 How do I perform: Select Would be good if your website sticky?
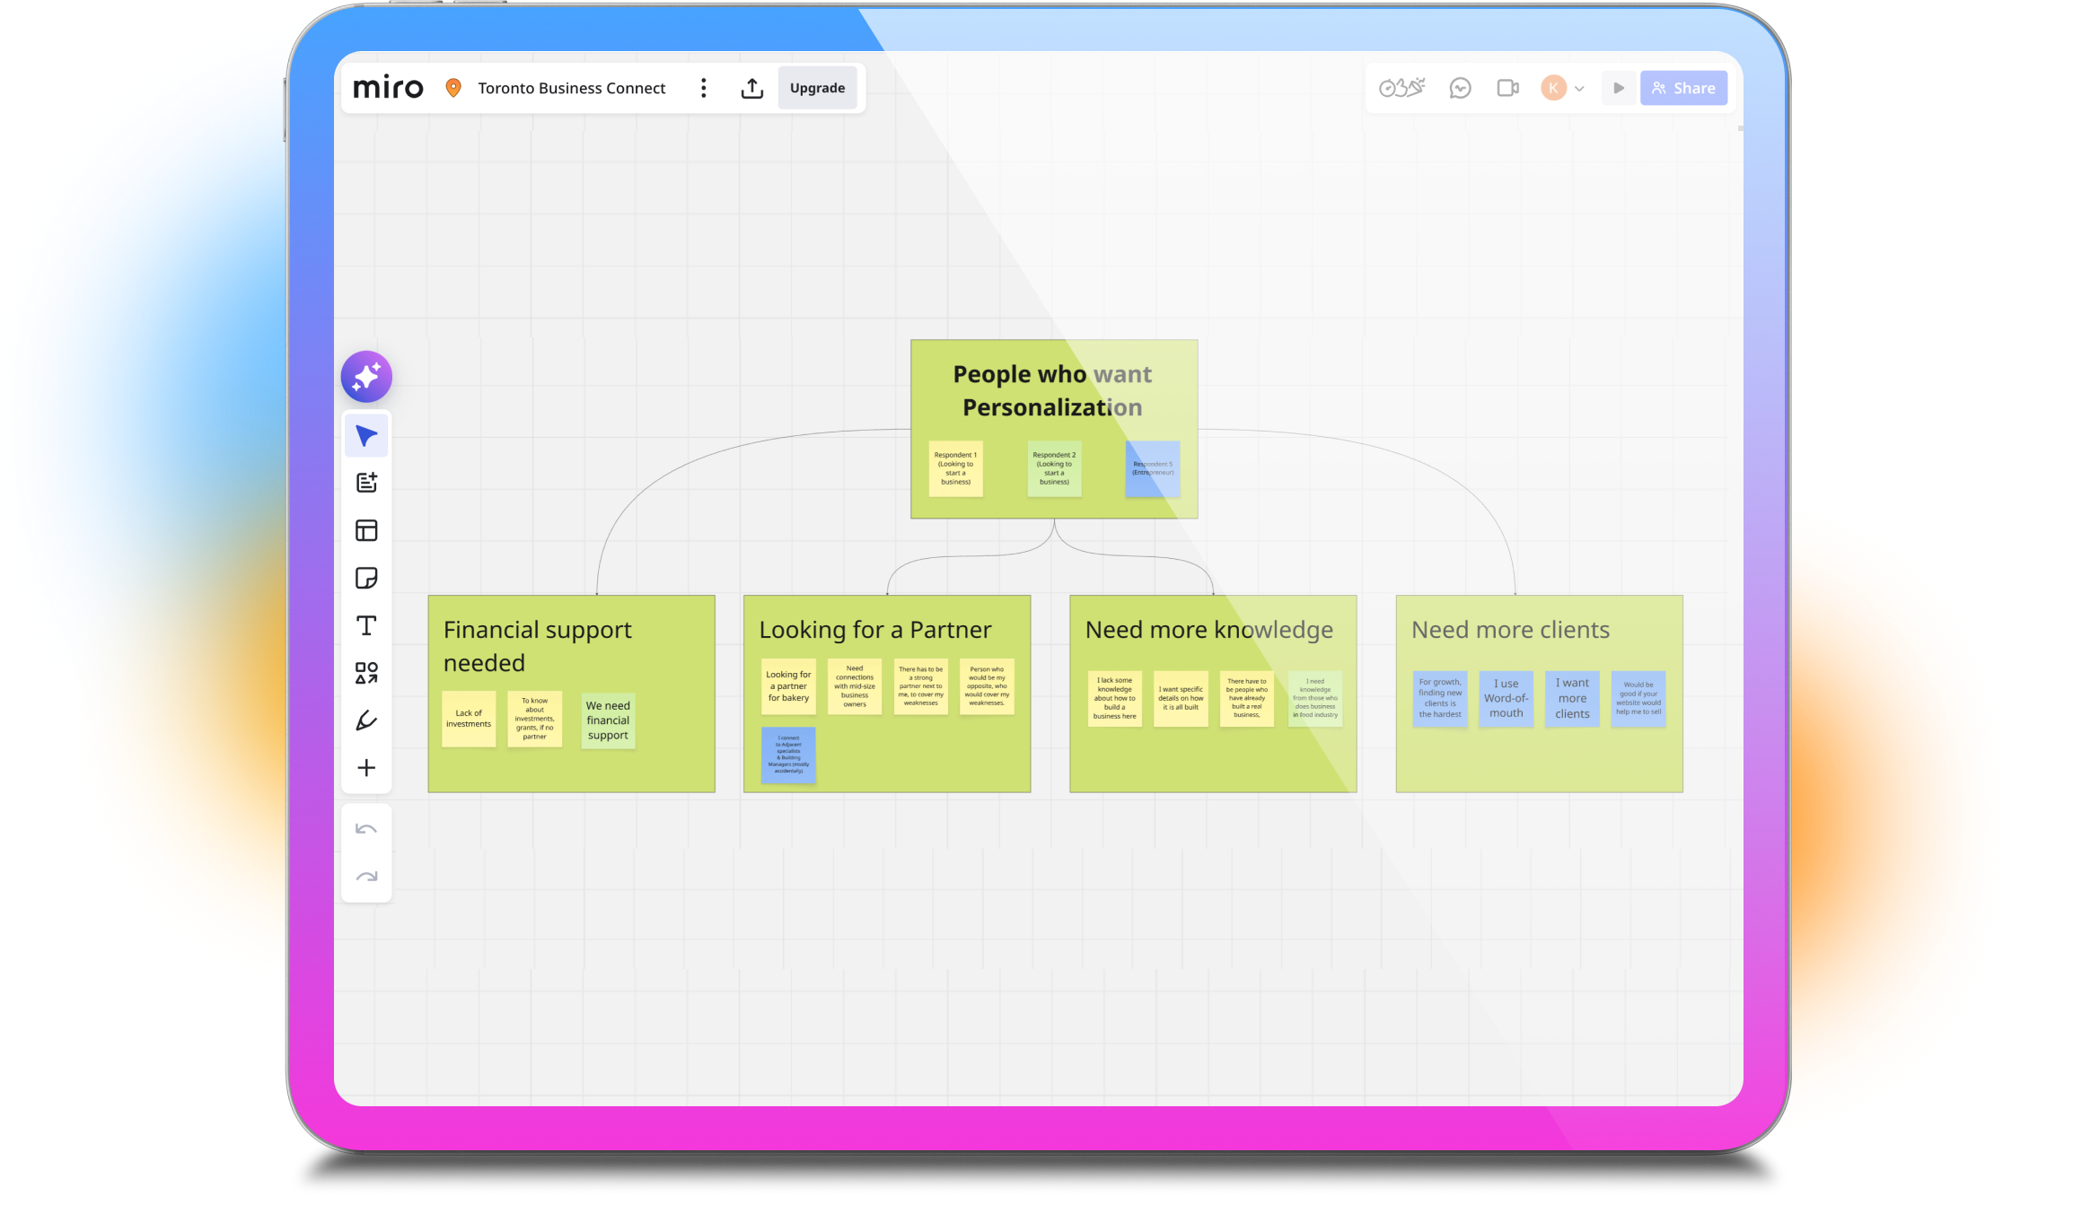click(1638, 698)
